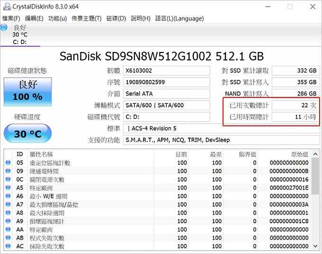Click raw value 0000000001C8
322x254 pixels.
(x=289, y=221)
